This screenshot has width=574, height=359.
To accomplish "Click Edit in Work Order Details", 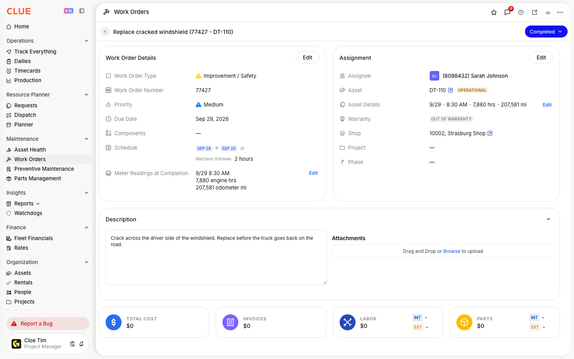I will (307, 57).
